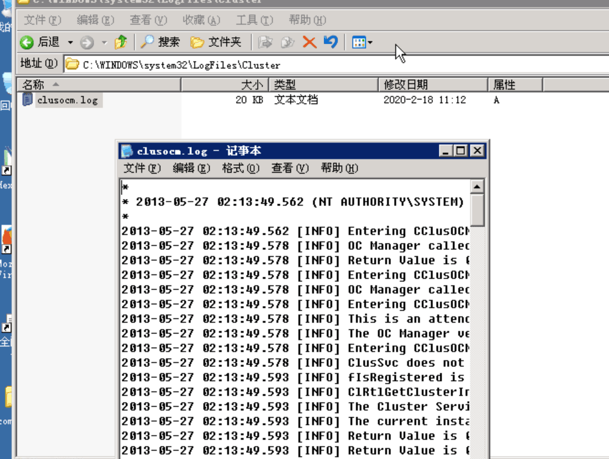Open Notepad 文件(F) menu
The height and width of the screenshot is (459, 609).
pos(142,168)
